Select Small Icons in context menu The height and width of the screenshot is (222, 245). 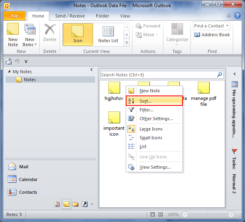pyautogui.click(x=154, y=138)
